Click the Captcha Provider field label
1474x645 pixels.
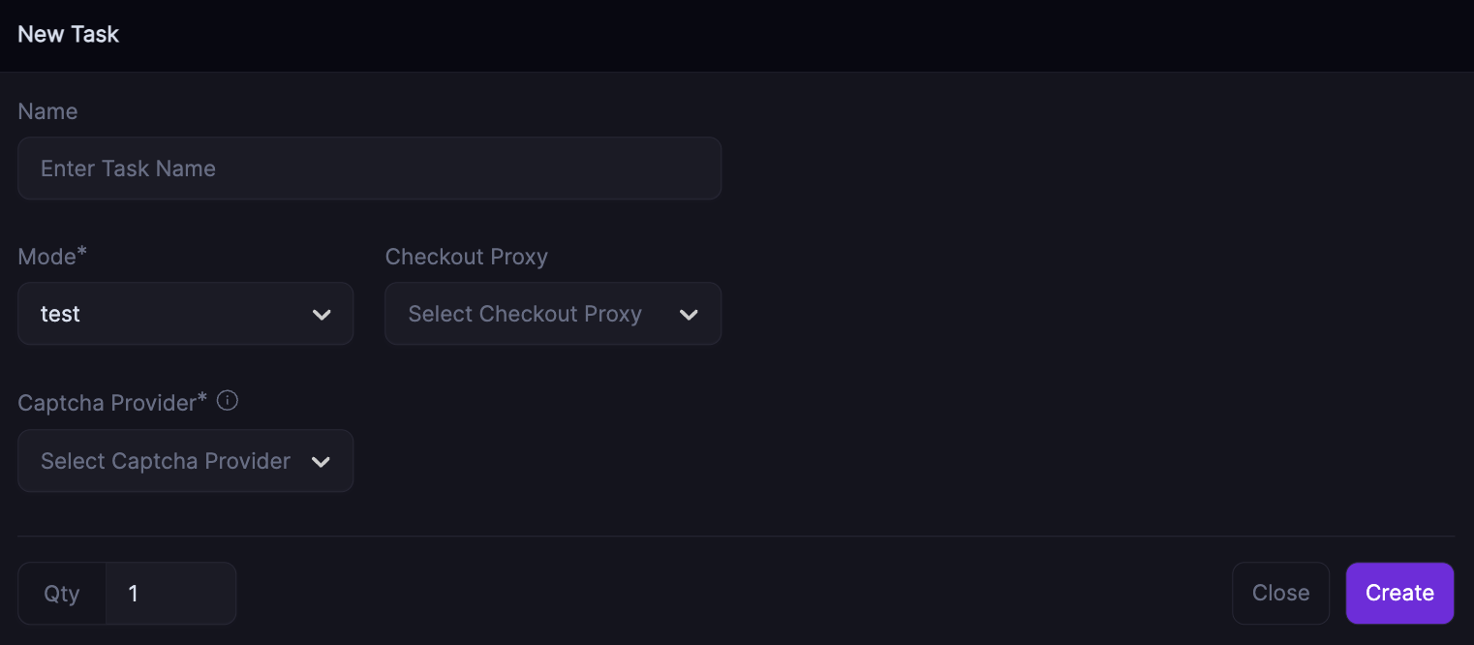click(x=112, y=403)
